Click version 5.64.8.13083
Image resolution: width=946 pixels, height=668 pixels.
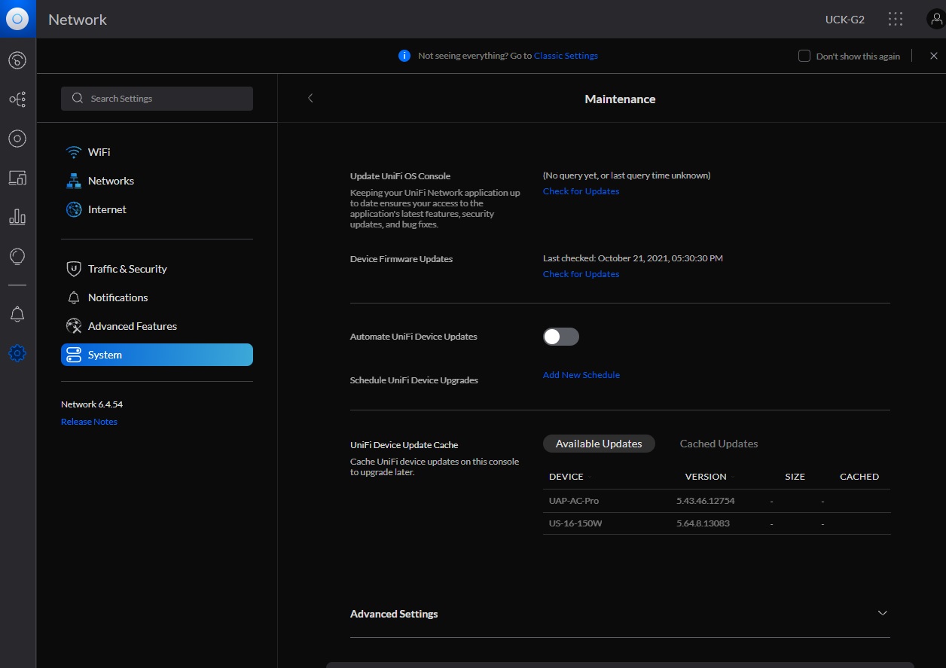tap(703, 523)
